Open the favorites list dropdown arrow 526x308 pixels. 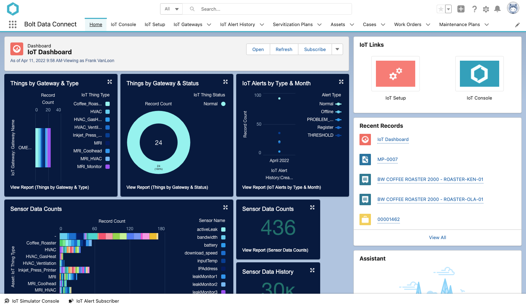(448, 9)
